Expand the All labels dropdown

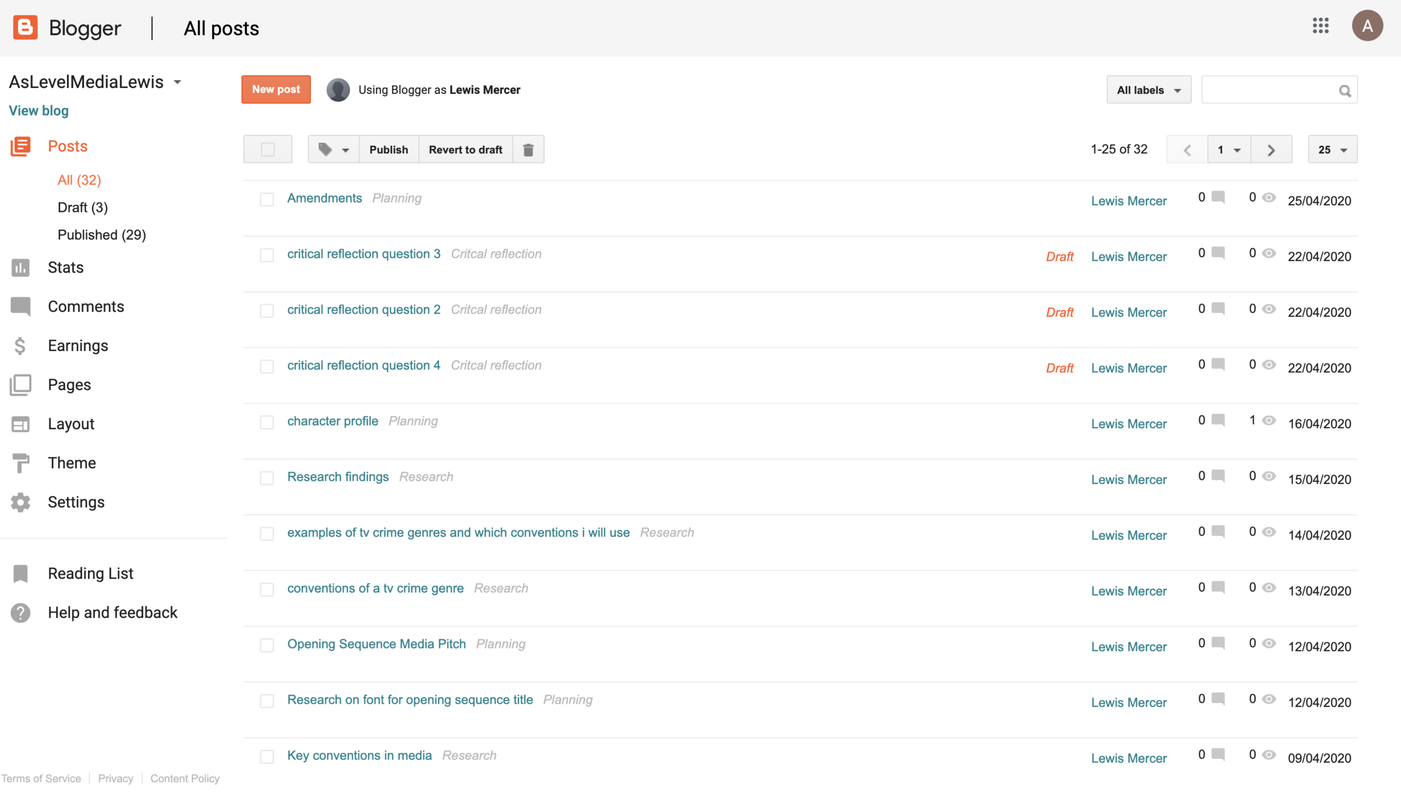point(1148,90)
